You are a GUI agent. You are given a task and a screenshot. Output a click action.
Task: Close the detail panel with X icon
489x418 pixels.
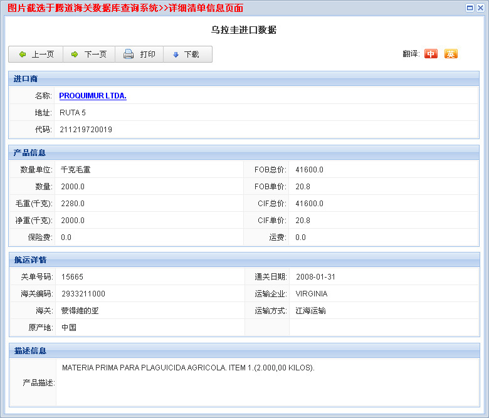tap(480, 8)
